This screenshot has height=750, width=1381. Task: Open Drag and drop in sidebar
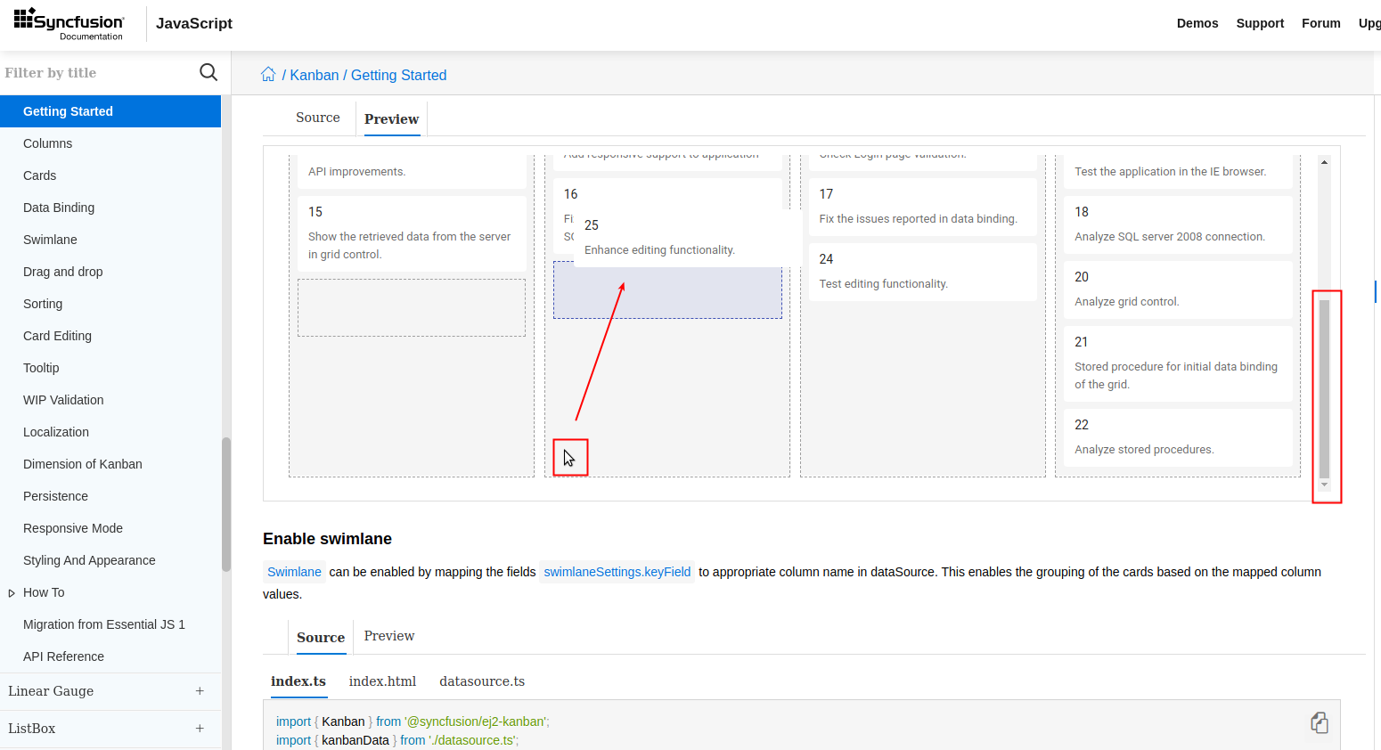click(63, 272)
